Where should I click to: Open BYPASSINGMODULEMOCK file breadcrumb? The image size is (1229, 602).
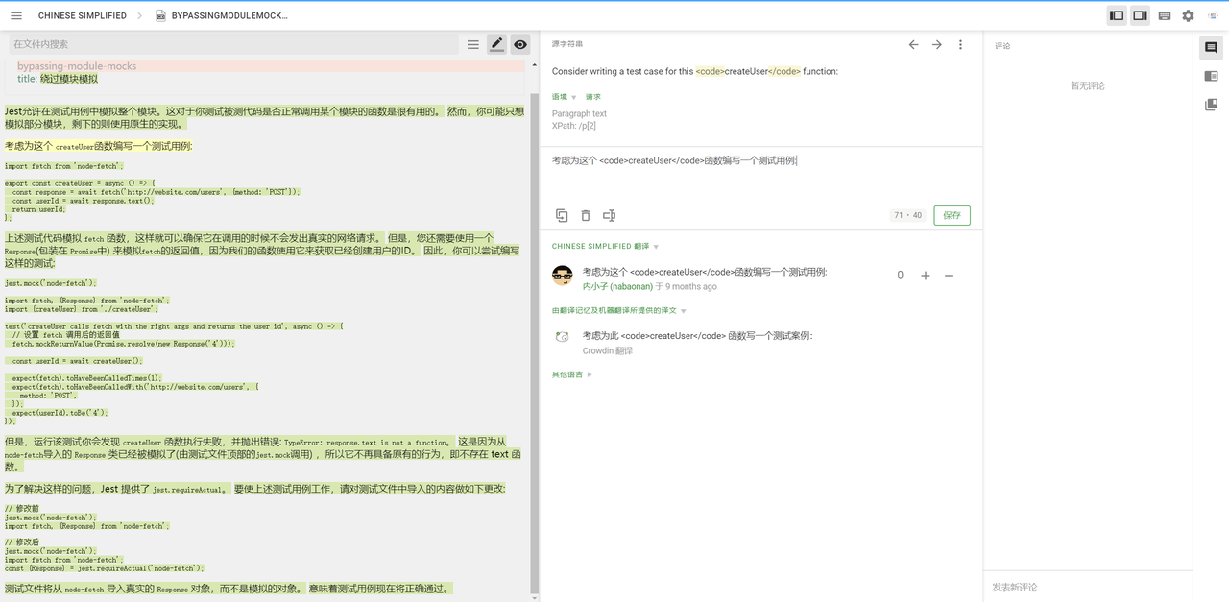click(x=229, y=15)
